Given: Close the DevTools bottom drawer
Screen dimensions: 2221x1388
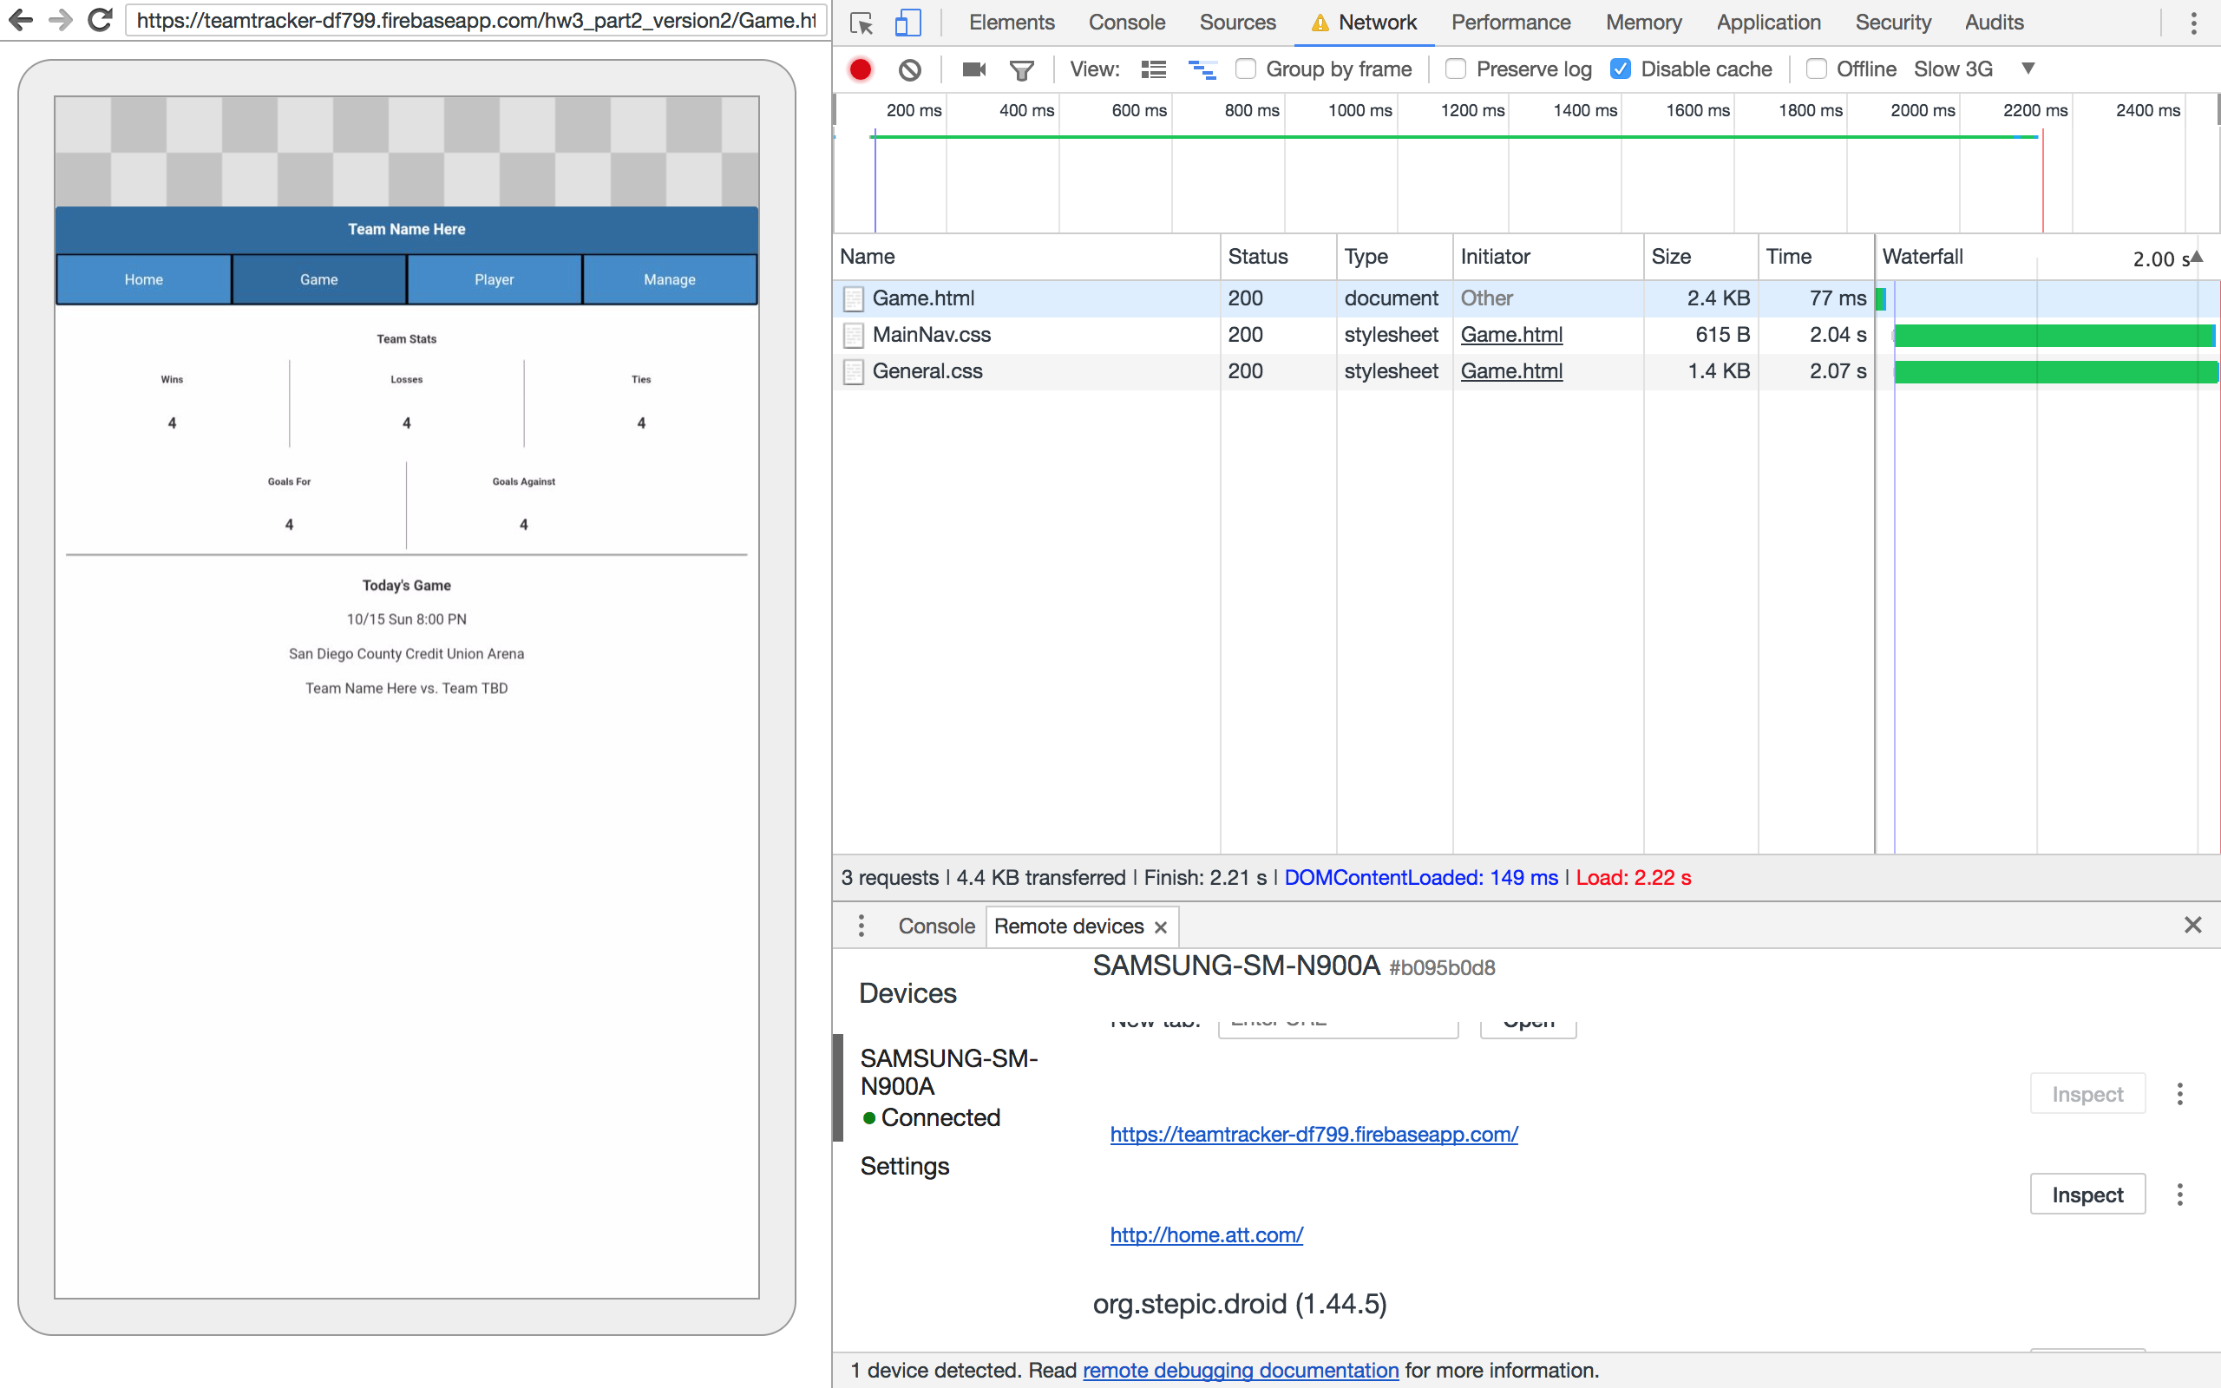Looking at the screenshot, I should point(2192,925).
